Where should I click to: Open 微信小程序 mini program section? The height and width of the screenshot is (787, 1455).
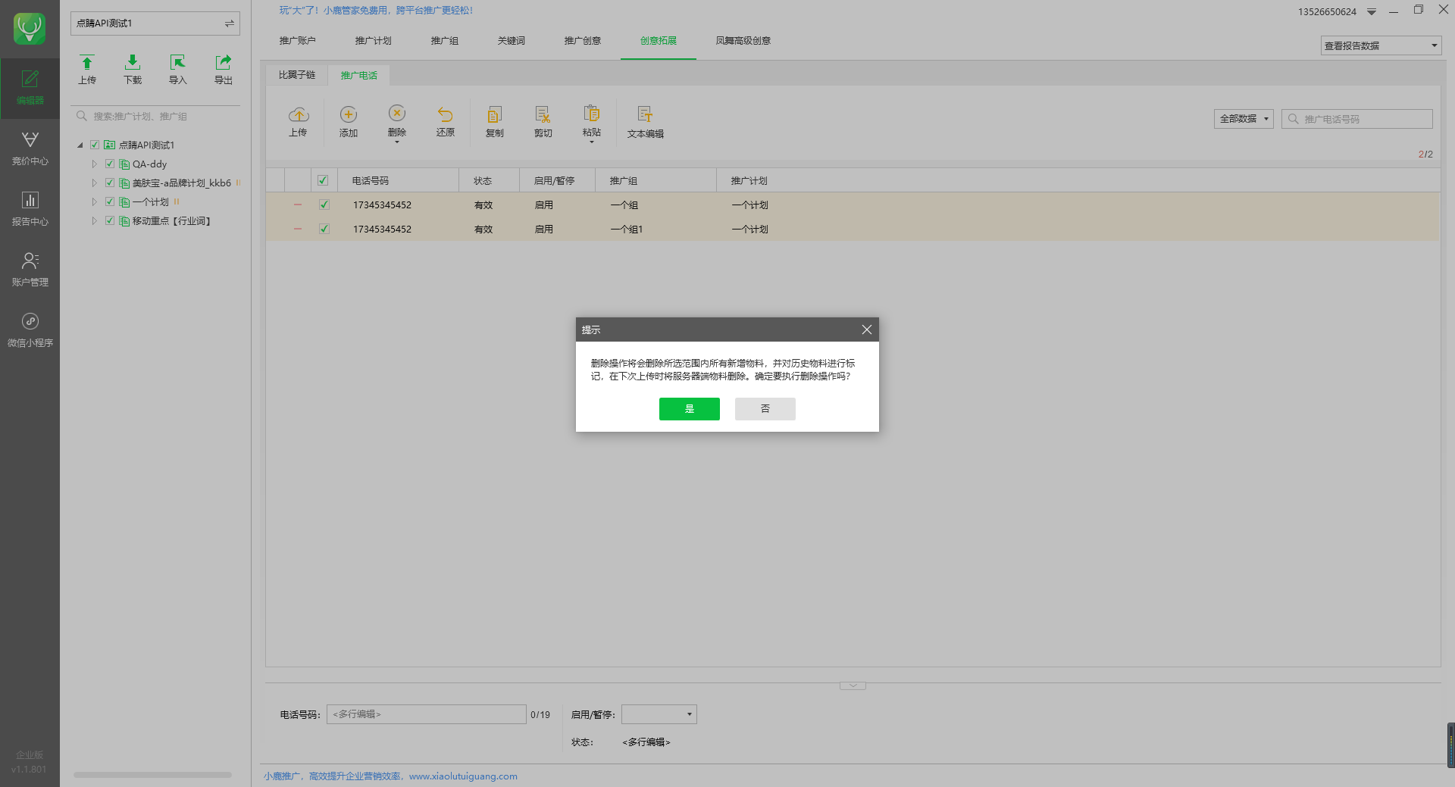tap(30, 331)
